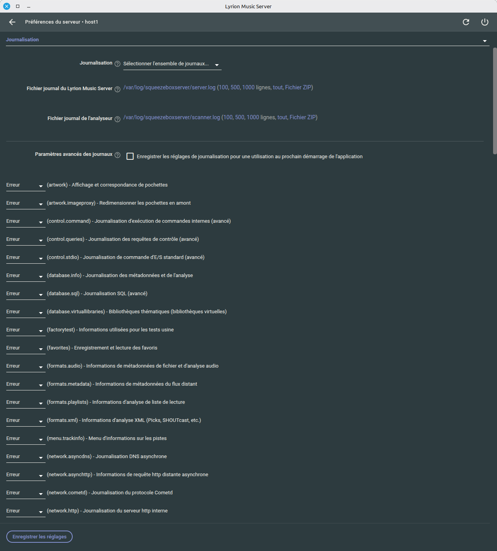
Task: Change log level for formats.playlists
Action: tap(26, 403)
